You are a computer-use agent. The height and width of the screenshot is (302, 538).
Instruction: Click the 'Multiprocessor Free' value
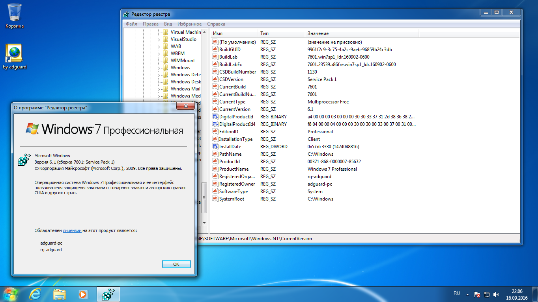(x=328, y=102)
